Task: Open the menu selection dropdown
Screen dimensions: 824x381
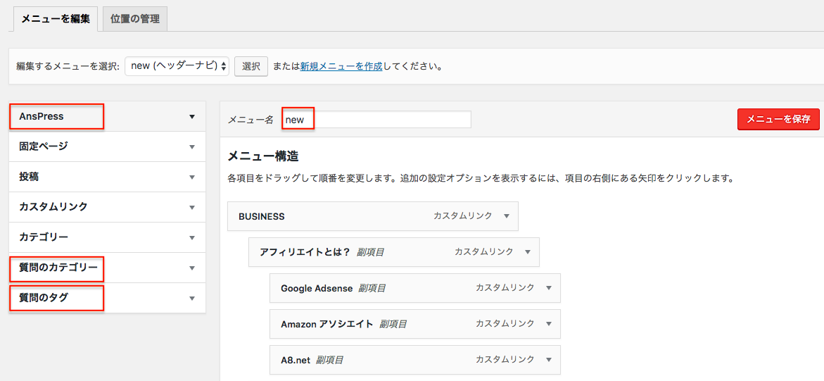Action: point(177,66)
